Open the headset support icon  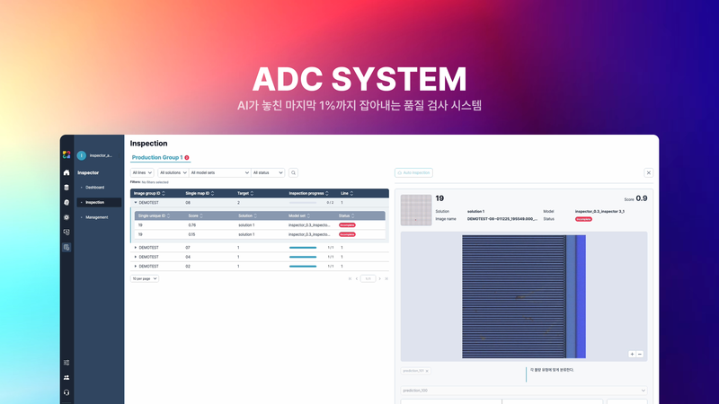click(x=67, y=392)
